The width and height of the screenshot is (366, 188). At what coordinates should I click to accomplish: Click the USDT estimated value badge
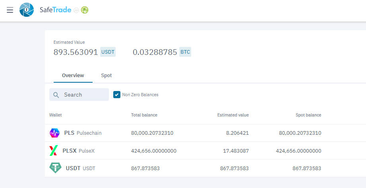click(108, 52)
